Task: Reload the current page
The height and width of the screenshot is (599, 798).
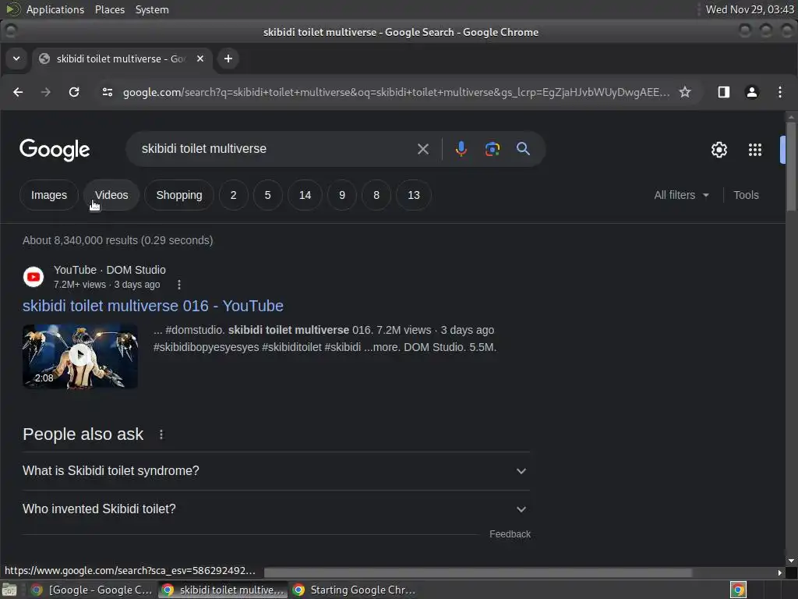Action: click(74, 92)
